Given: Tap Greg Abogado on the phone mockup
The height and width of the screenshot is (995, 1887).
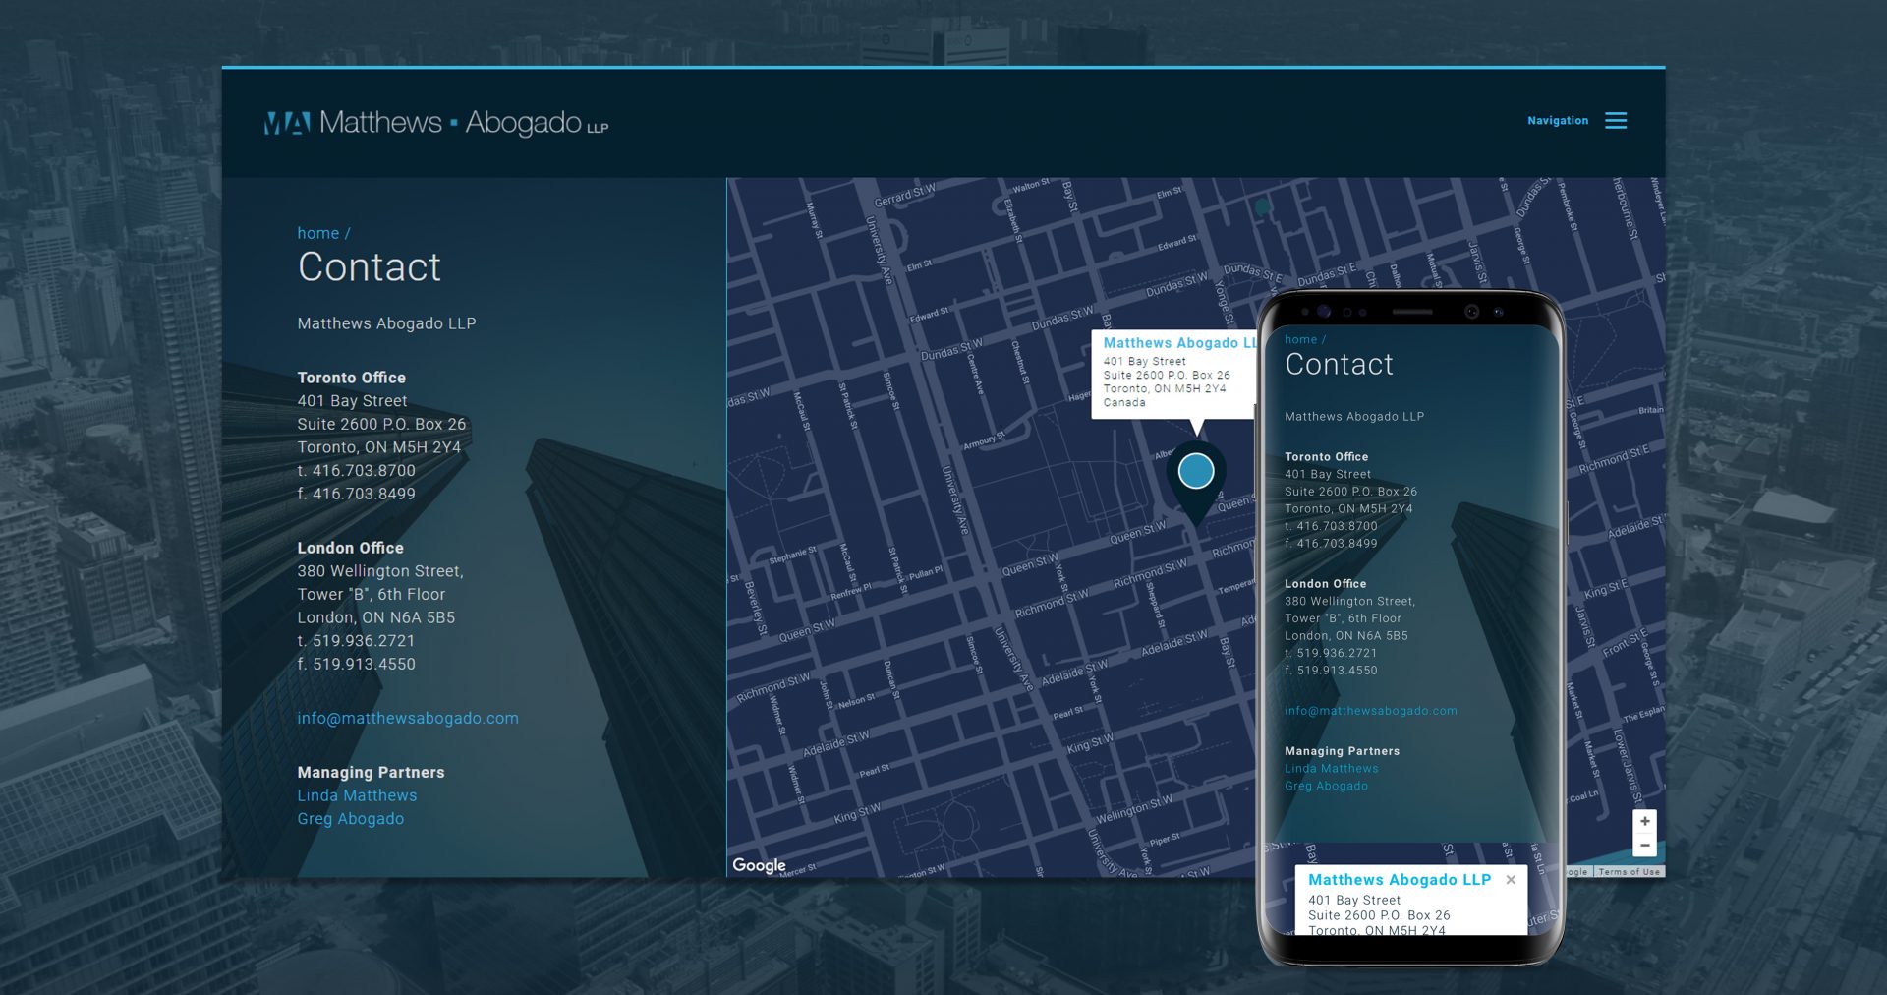Looking at the screenshot, I should [1326, 786].
